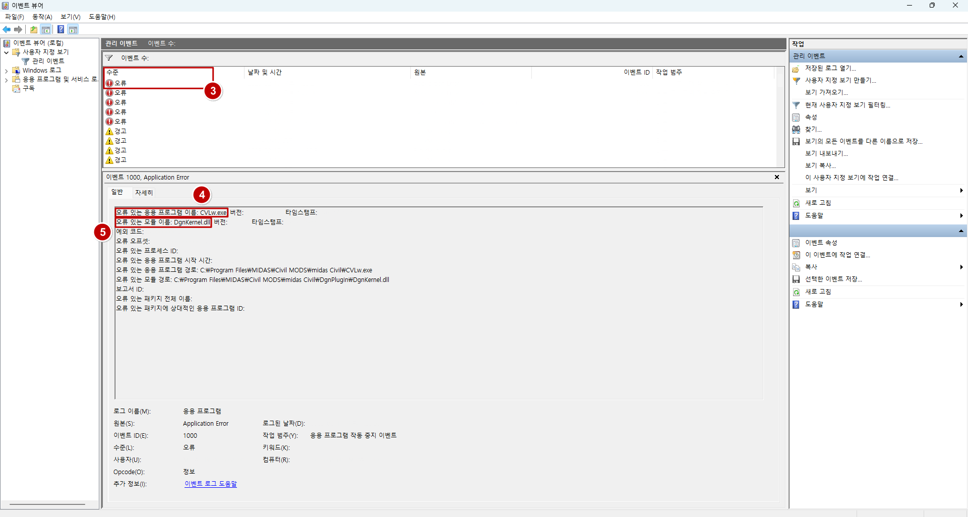Close the event 1000 preview pane
This screenshot has width=968, height=517.
[x=777, y=177]
